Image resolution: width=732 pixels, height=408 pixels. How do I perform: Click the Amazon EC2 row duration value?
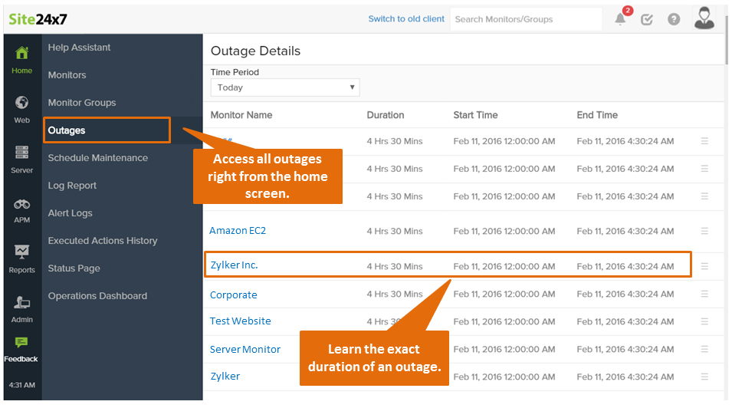click(x=395, y=231)
